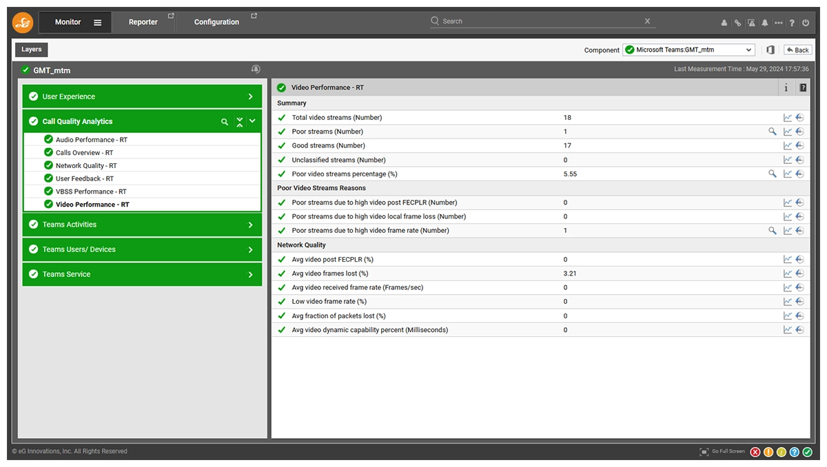Image resolution: width=827 pixels, height=467 pixels.
Task: Open graph for Poor streams (Number)
Action: point(788,132)
